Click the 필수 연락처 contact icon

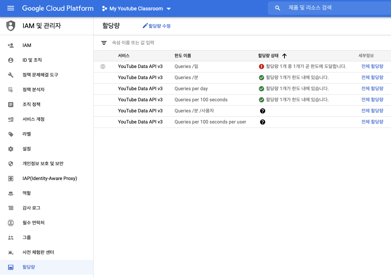pos(11,223)
